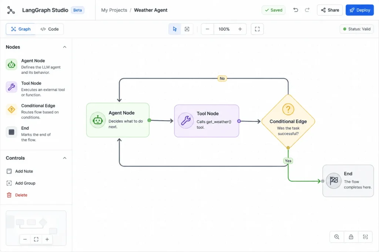Zoom in with the toolbar plus button
Image resolution: width=379 pixels, height=252 pixels.
coord(240,29)
